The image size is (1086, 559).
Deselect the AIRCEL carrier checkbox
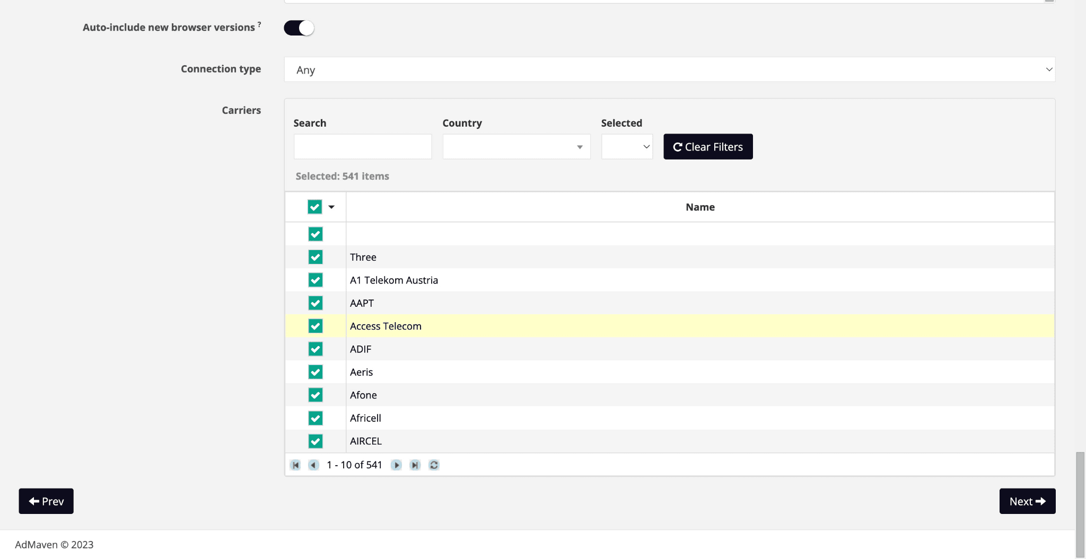coord(316,441)
